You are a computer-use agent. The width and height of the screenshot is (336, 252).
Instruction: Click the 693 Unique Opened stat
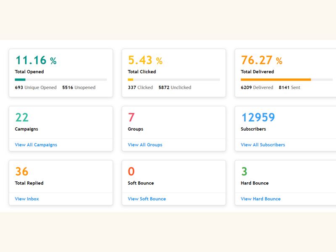pyautogui.click(x=36, y=87)
